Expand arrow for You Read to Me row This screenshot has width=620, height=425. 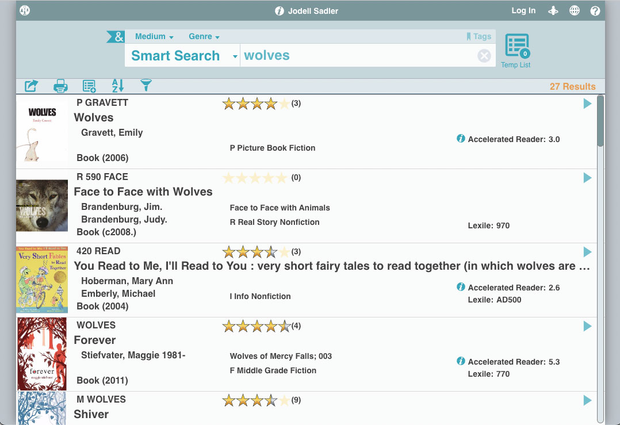[588, 252]
